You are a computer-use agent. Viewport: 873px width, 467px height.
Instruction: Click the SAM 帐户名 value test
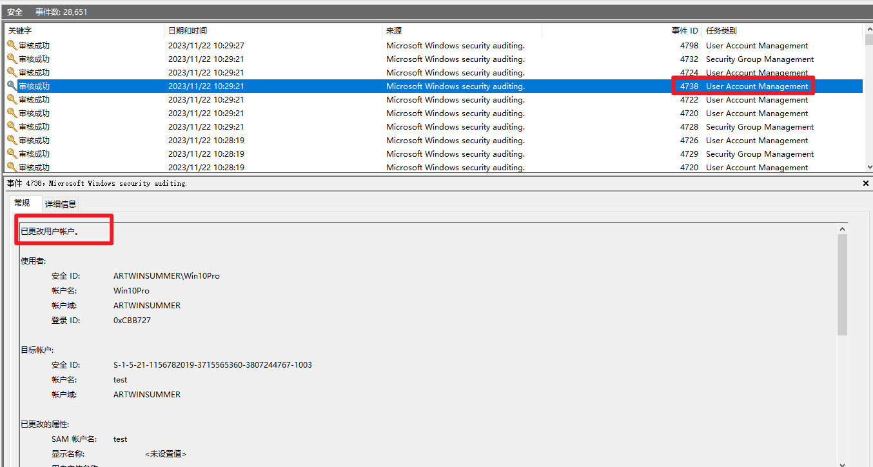(121, 439)
